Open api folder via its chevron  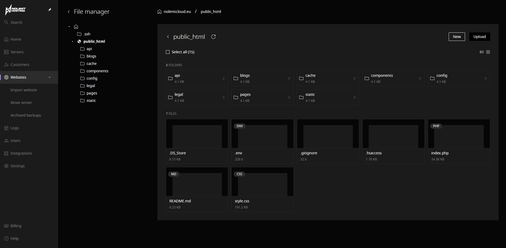point(224,78)
